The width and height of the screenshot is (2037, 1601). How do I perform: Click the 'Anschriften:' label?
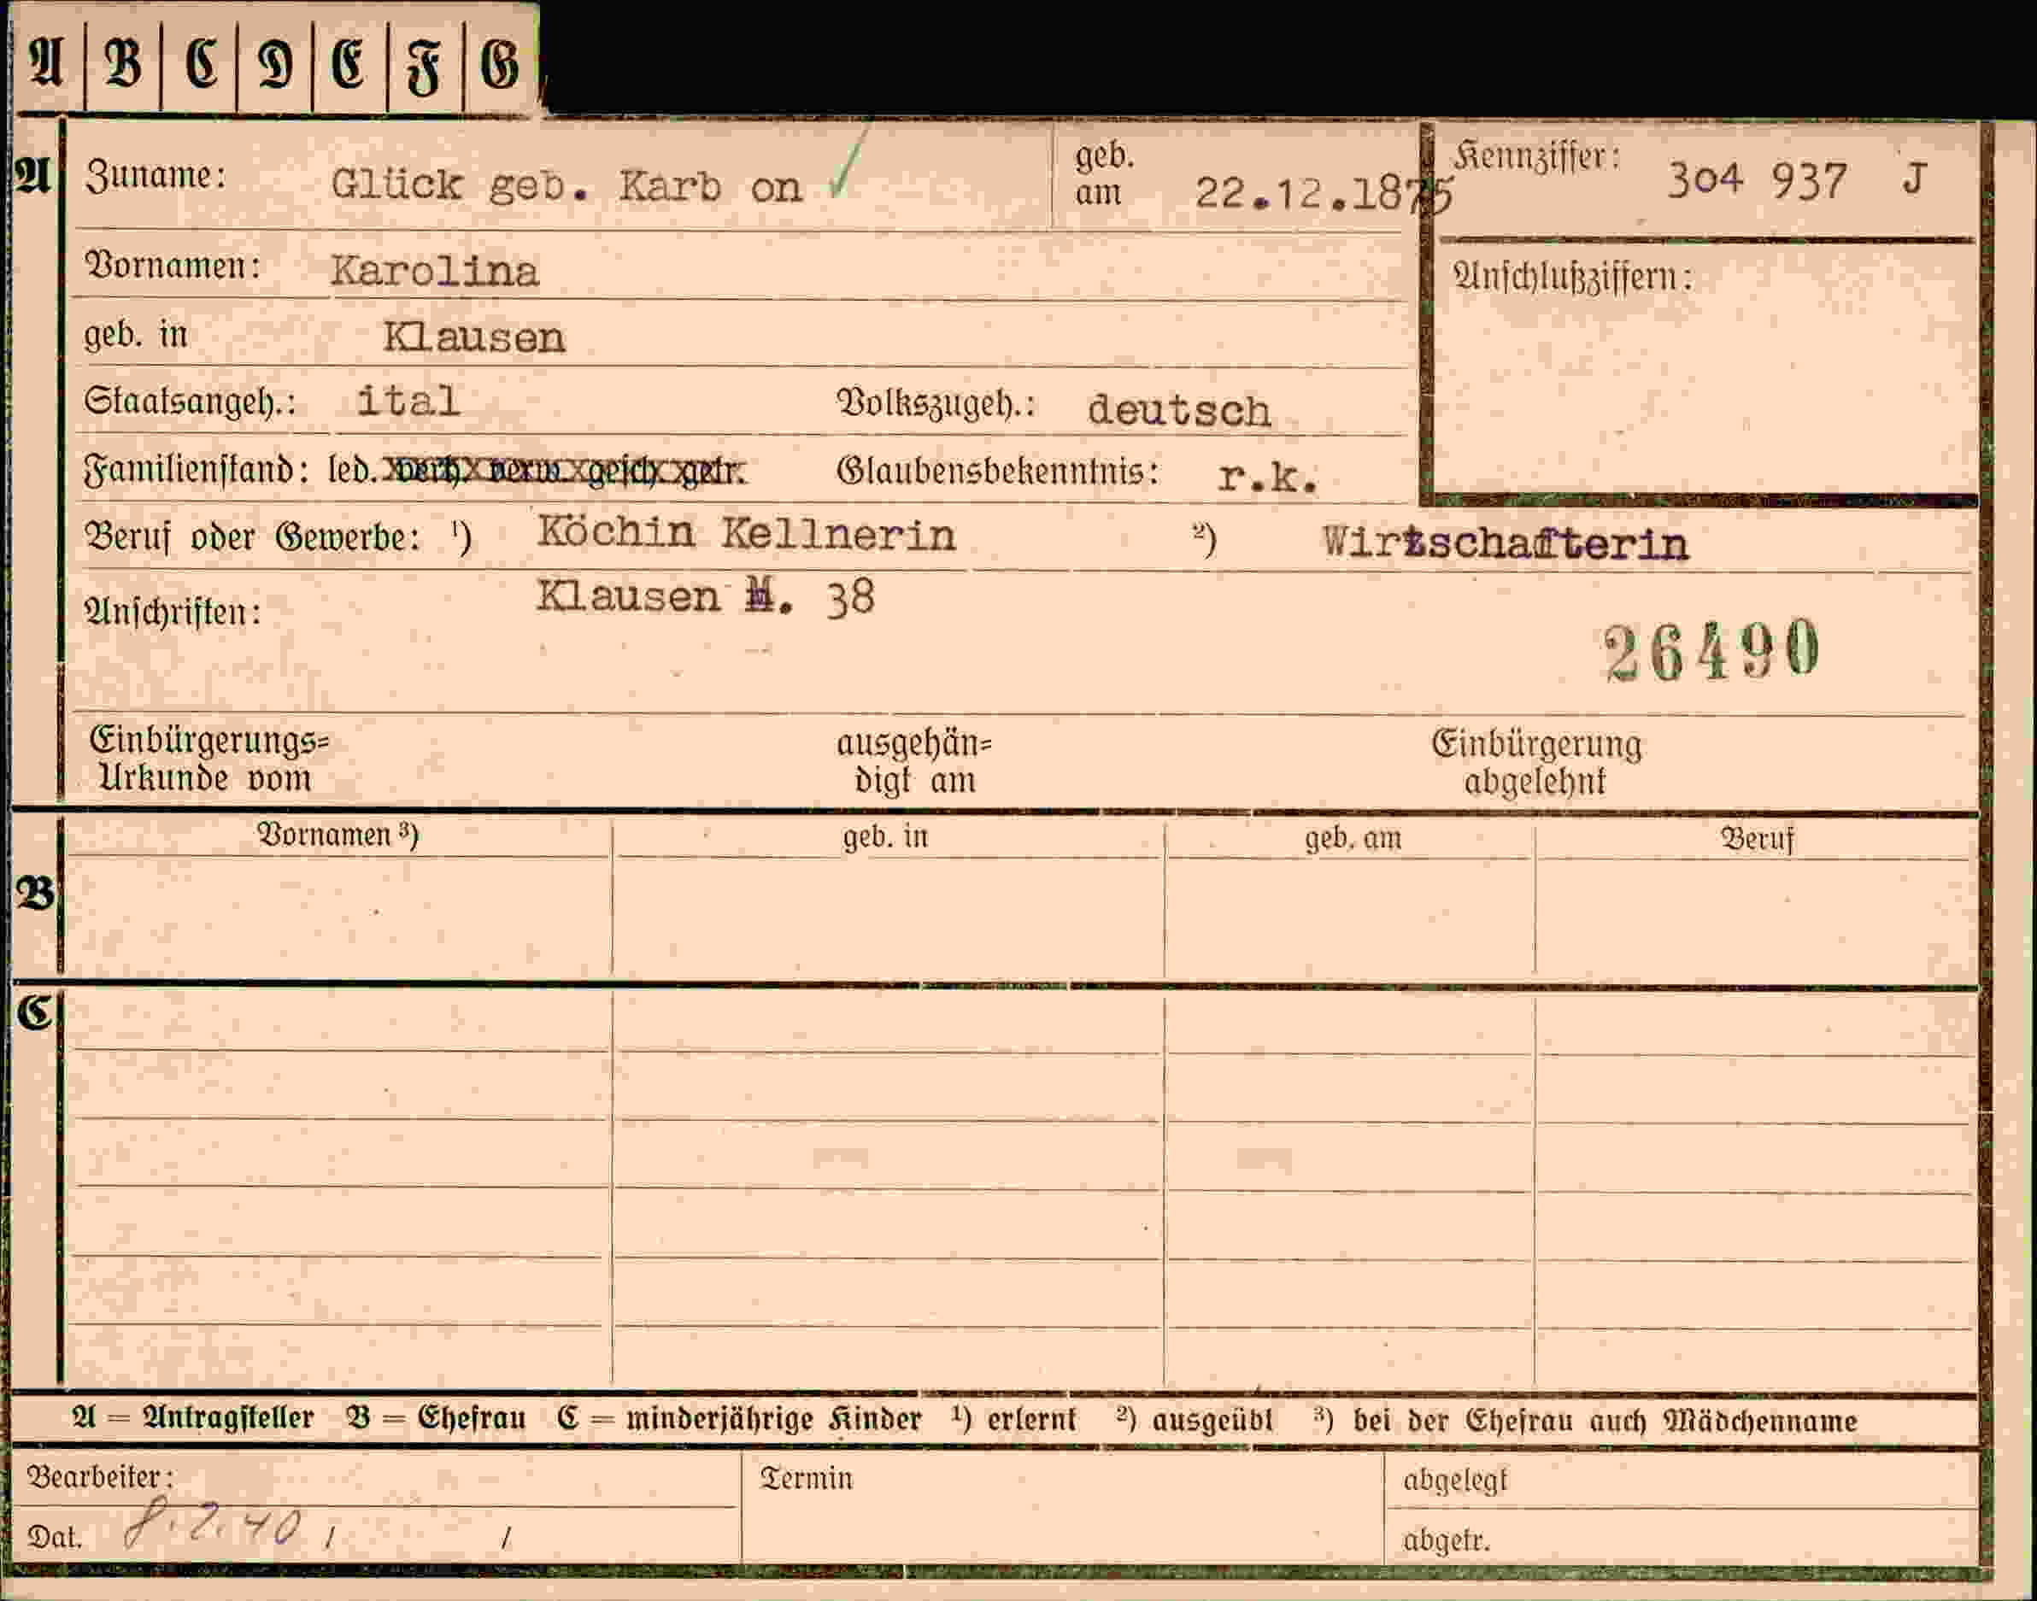[x=173, y=612]
